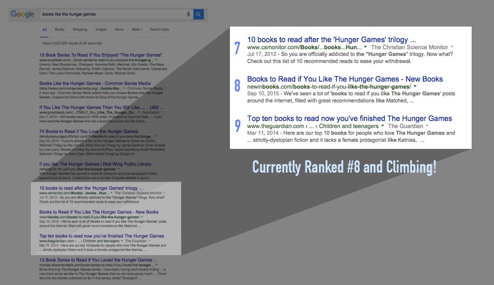Open '13 Book Series to Read if You Loved' result
This screenshot has width=494, height=285.
(x=98, y=260)
